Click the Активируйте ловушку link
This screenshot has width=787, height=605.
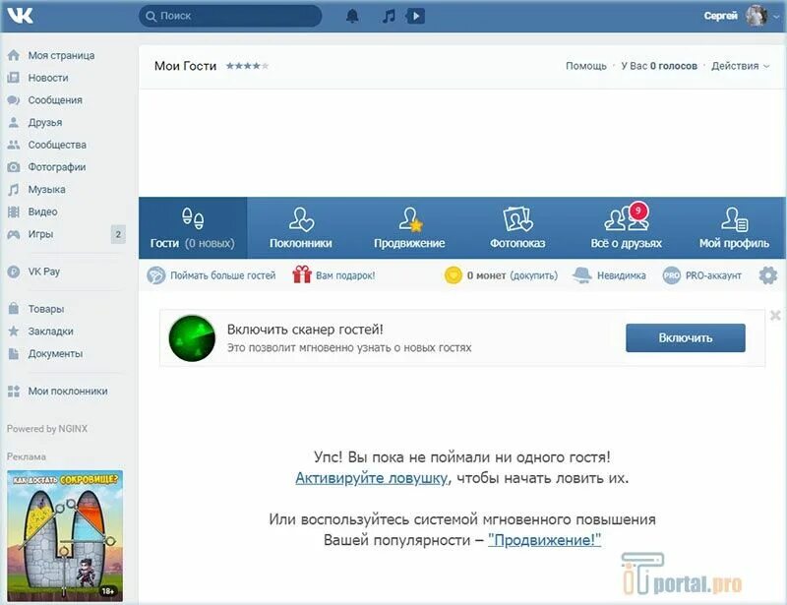(372, 477)
